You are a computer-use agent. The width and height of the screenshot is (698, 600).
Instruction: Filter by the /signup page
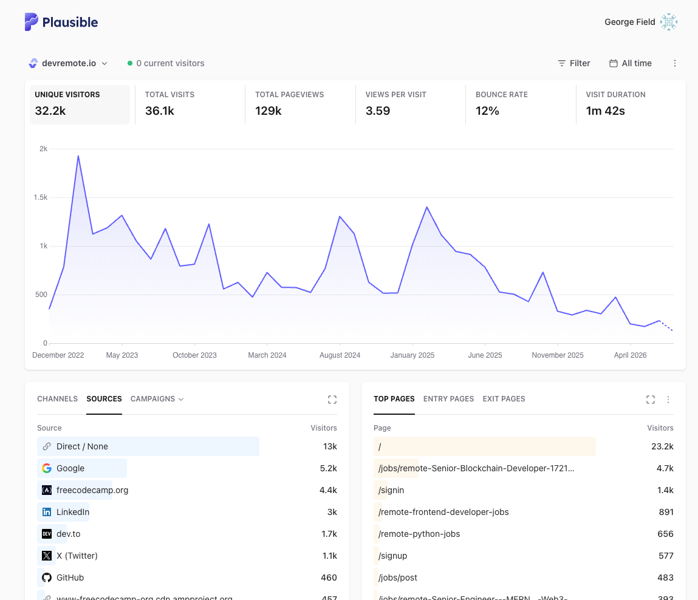392,556
